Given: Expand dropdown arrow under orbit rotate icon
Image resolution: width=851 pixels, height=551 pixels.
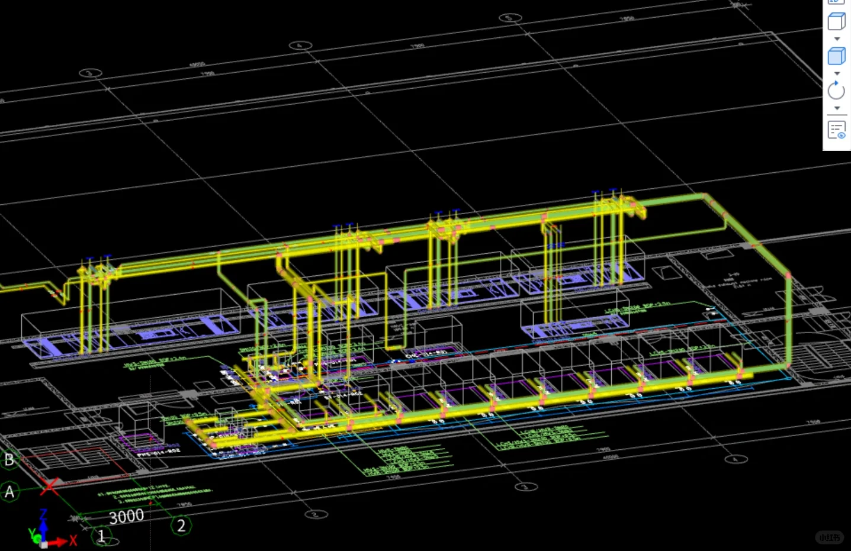Looking at the screenshot, I should click(x=837, y=108).
